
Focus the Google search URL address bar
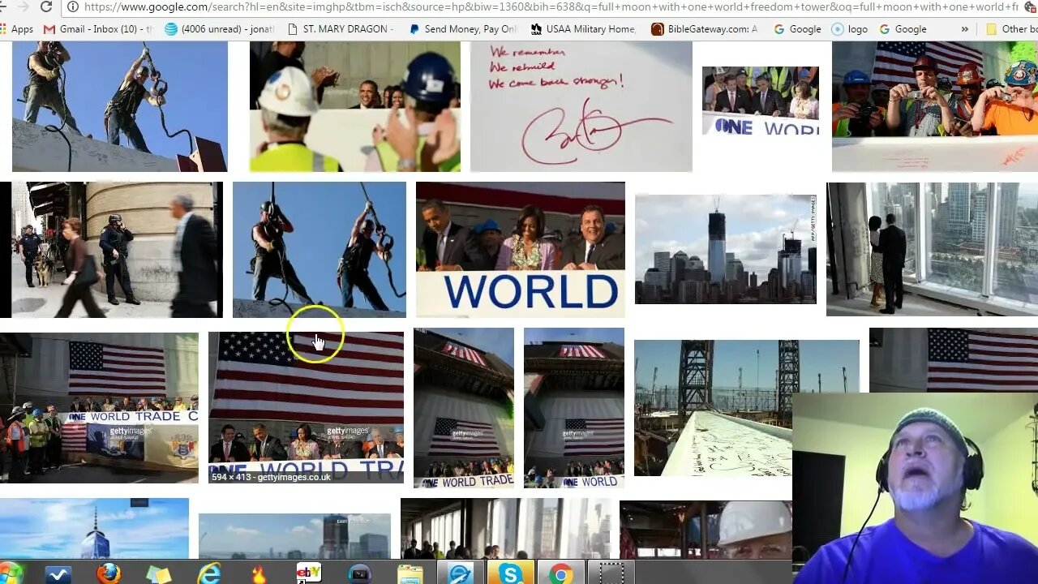(x=550, y=6)
